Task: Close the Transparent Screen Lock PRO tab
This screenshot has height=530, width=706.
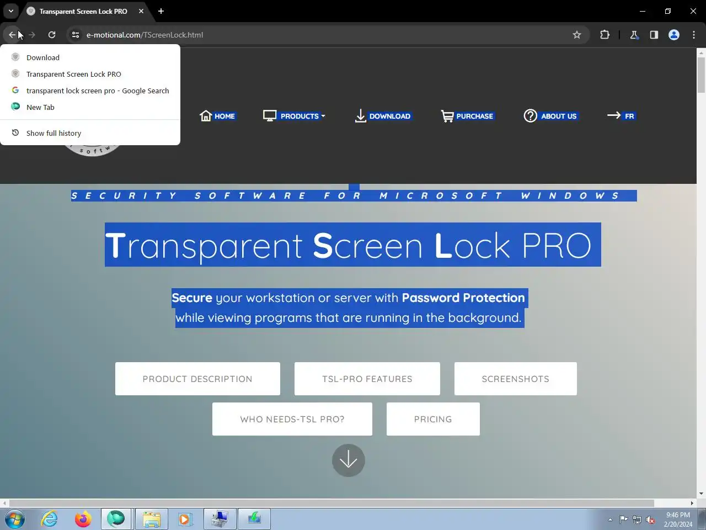Action: 141,11
